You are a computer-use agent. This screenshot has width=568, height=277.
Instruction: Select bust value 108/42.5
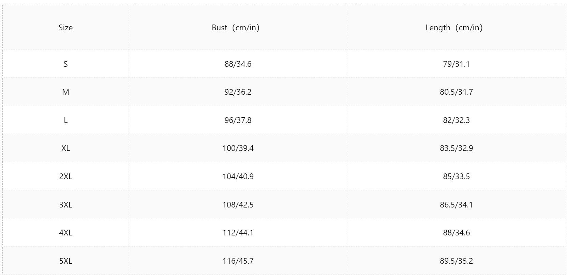click(238, 205)
